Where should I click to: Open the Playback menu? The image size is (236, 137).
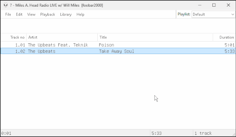pos(48,14)
